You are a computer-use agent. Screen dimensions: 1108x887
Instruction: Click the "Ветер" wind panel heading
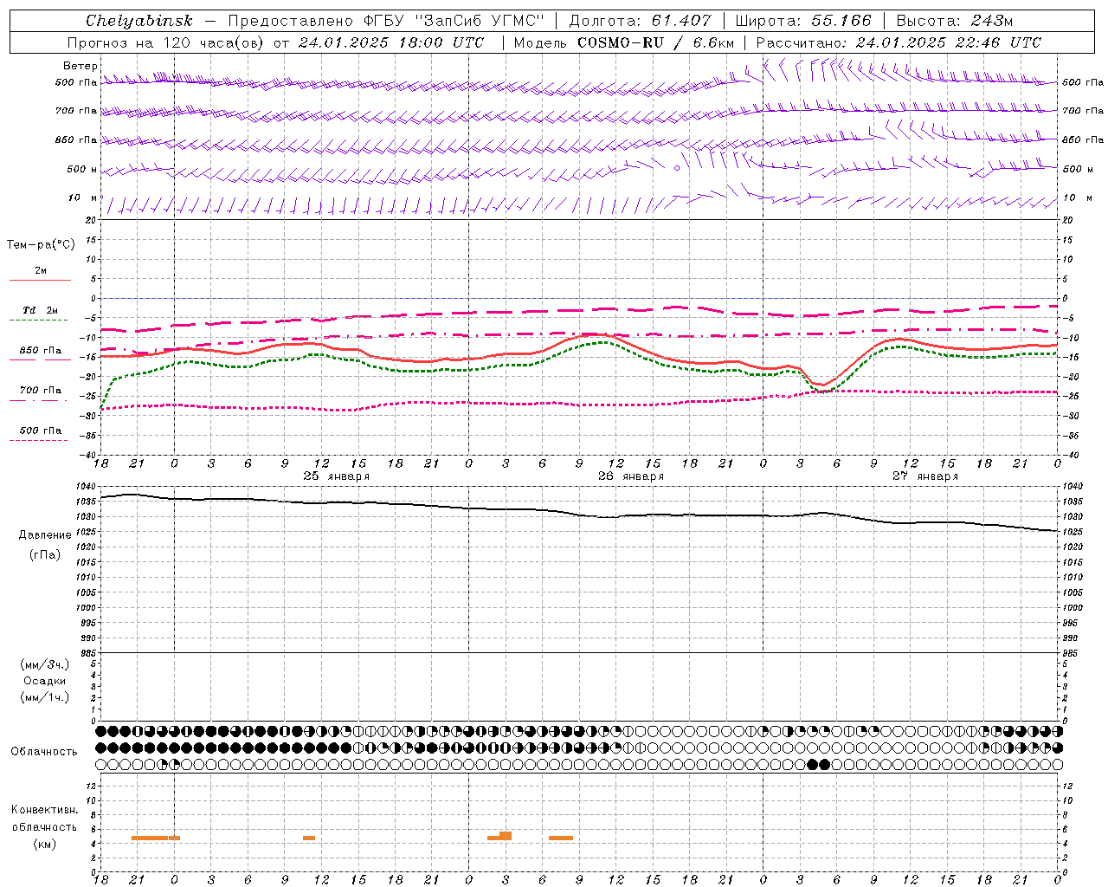coord(80,66)
